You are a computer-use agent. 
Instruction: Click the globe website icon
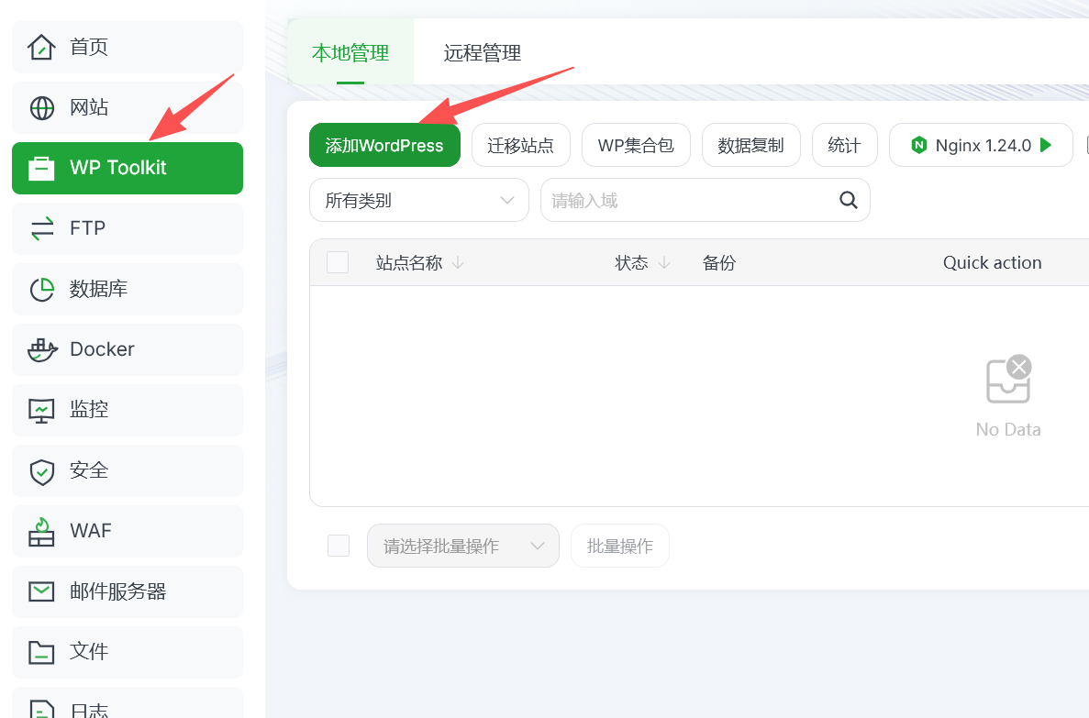[x=41, y=107]
